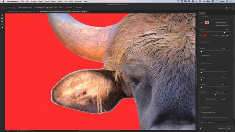Open macOS Spotlight search in the menu bar
Screen dimensions: 235x132
tap(227, 1)
